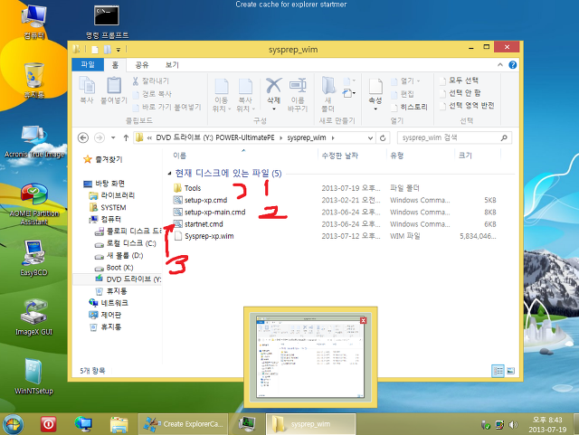
Task: Sort by 수정한 날짜 column header
Action: click(x=340, y=156)
